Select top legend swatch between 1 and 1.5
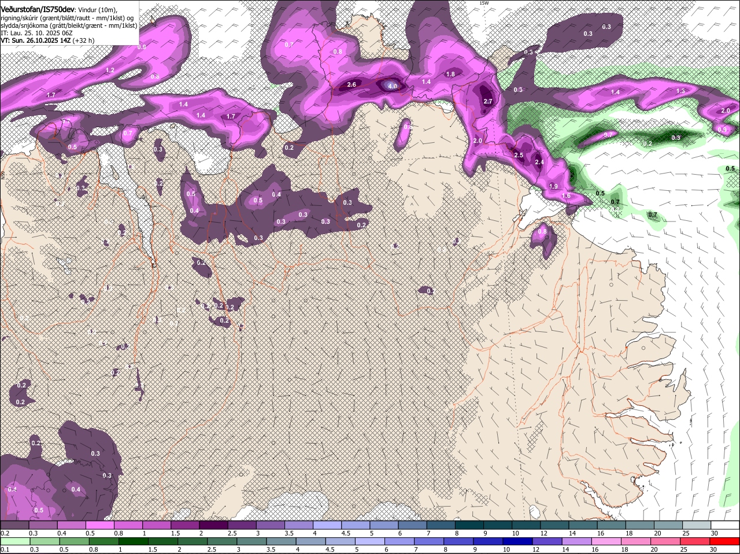This screenshot has width=740, height=554. (157, 525)
